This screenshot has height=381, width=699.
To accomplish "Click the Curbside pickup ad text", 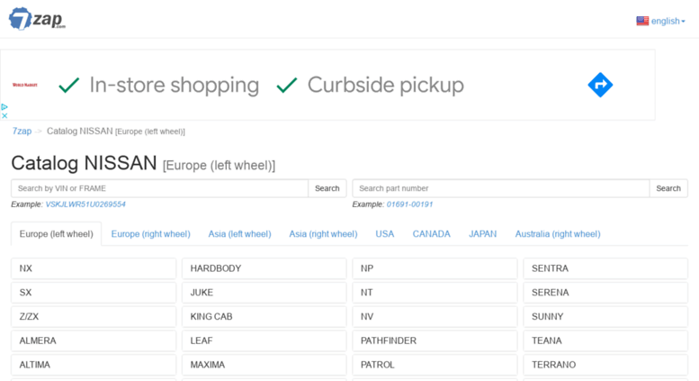I will pyautogui.click(x=386, y=86).
